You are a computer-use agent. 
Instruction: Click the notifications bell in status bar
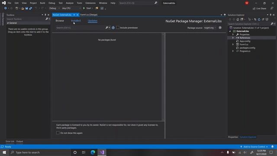coord(272,147)
